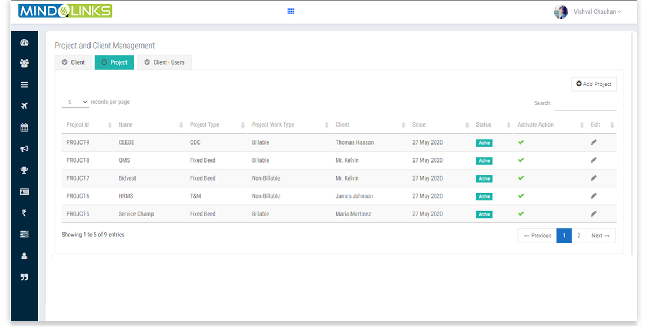The width and height of the screenshot is (648, 332).
Task: Click the Thomas Hasson client cell
Action: (355, 142)
